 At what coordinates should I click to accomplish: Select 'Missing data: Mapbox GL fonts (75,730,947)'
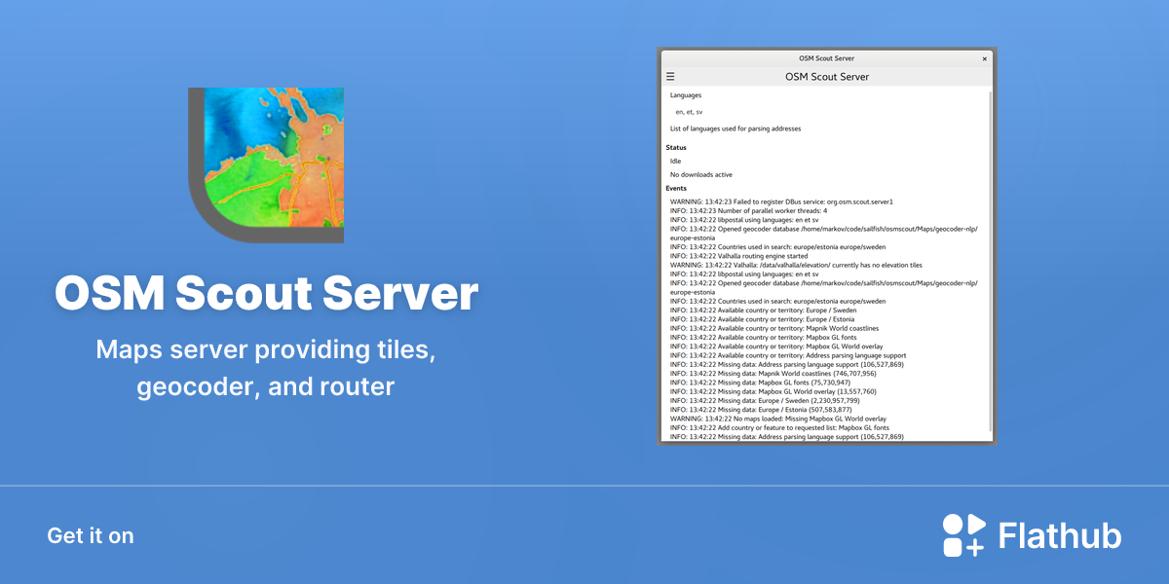760,383
